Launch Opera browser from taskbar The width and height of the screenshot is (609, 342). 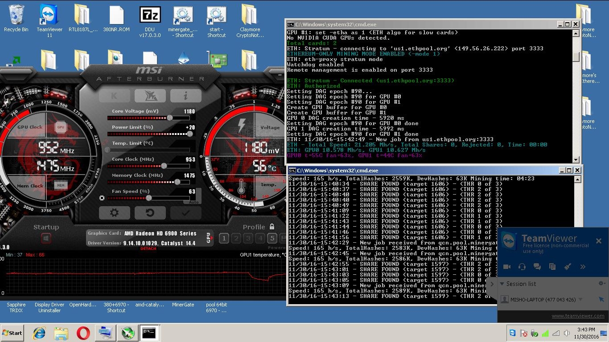(x=83, y=333)
